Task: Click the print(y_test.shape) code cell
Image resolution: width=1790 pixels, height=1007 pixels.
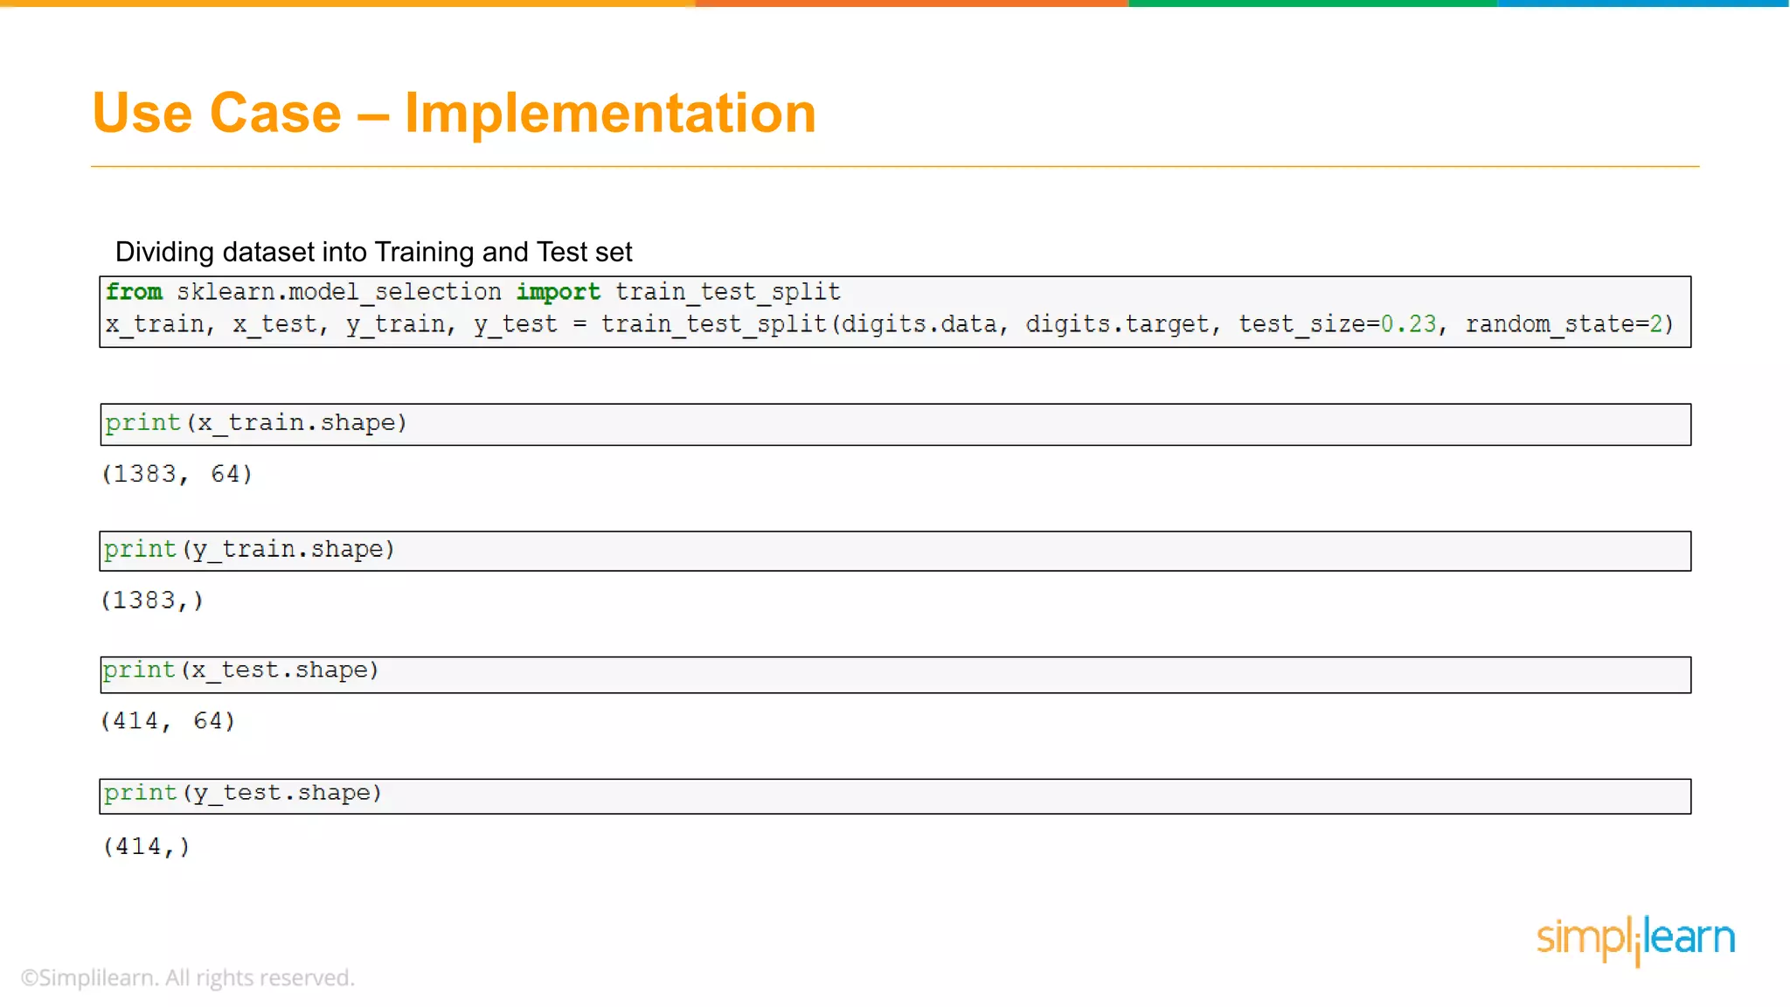Action: tap(895, 795)
